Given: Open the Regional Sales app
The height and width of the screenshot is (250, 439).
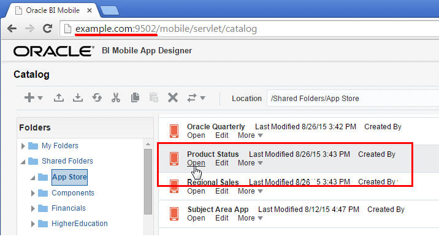Looking at the screenshot, I should click(x=196, y=191).
